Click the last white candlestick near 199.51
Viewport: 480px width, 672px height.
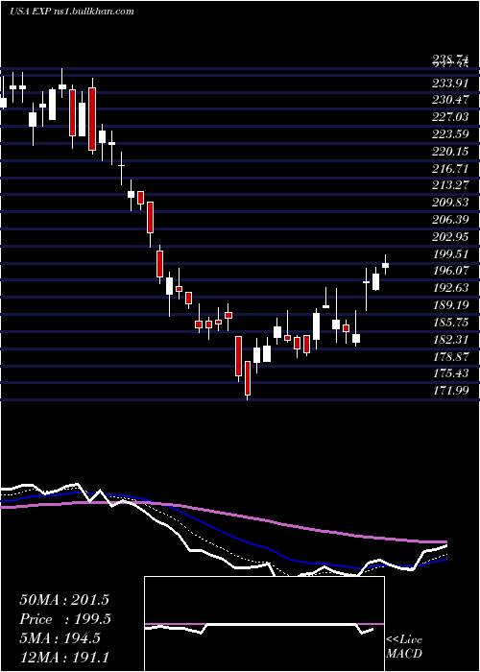click(x=385, y=265)
